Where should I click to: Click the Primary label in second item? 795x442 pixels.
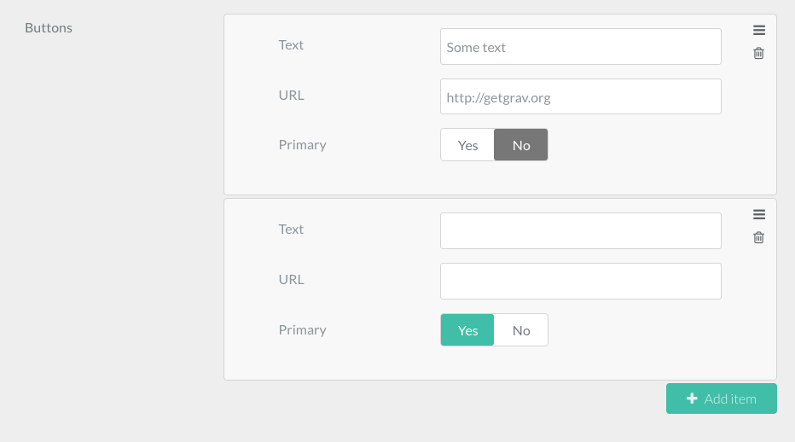tap(302, 329)
